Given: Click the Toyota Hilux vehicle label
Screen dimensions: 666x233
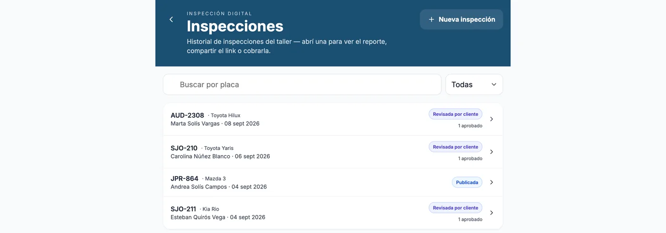Looking at the screenshot, I should pyautogui.click(x=225, y=115).
